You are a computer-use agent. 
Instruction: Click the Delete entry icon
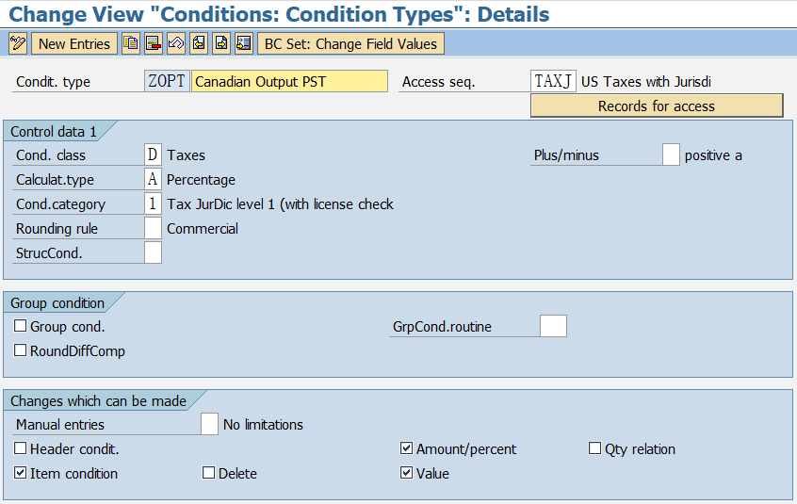pyautogui.click(x=153, y=43)
